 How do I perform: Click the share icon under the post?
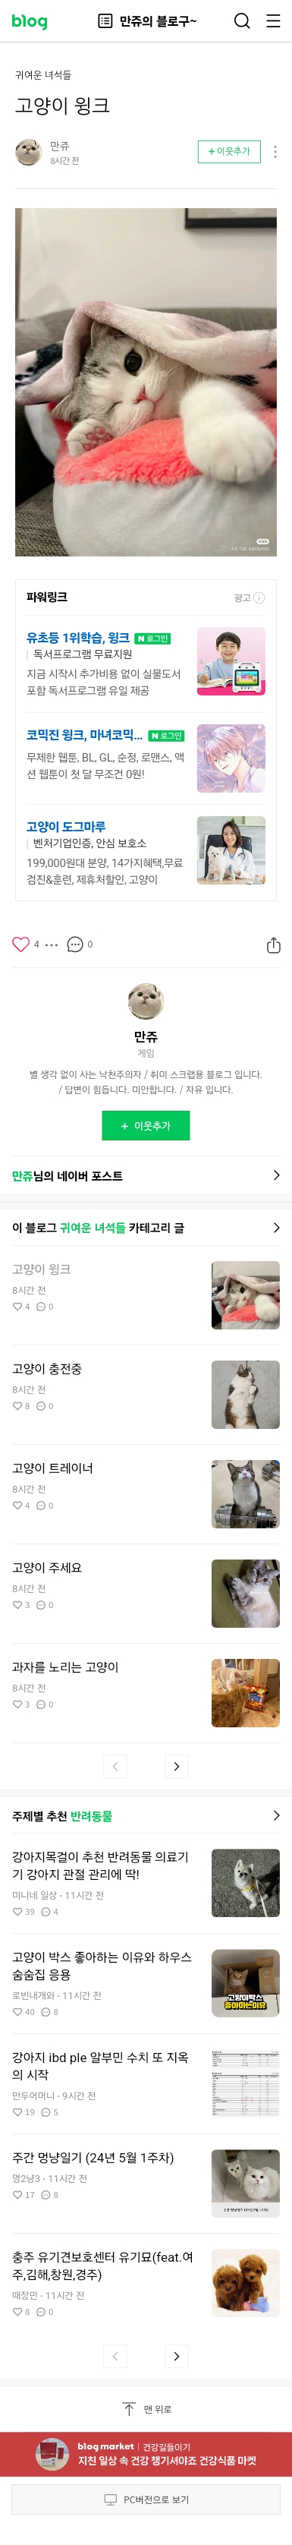pos(273,945)
